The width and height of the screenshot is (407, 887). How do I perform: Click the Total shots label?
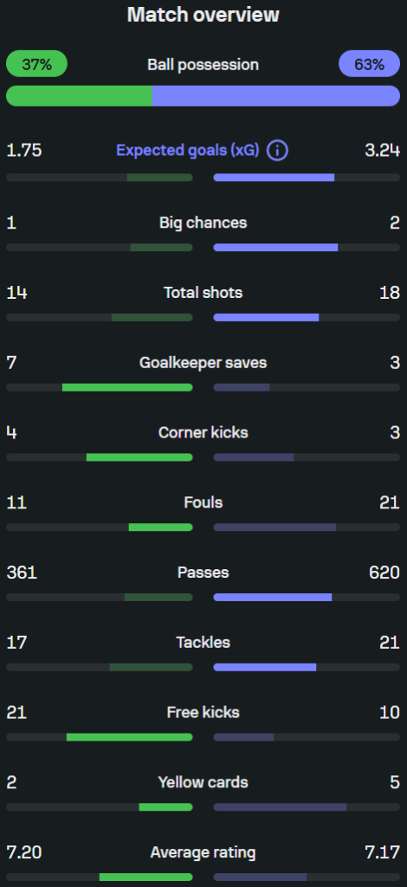tap(203, 293)
